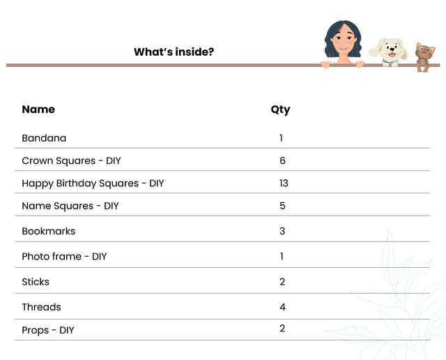Click the white puppy illustration

tap(389, 52)
